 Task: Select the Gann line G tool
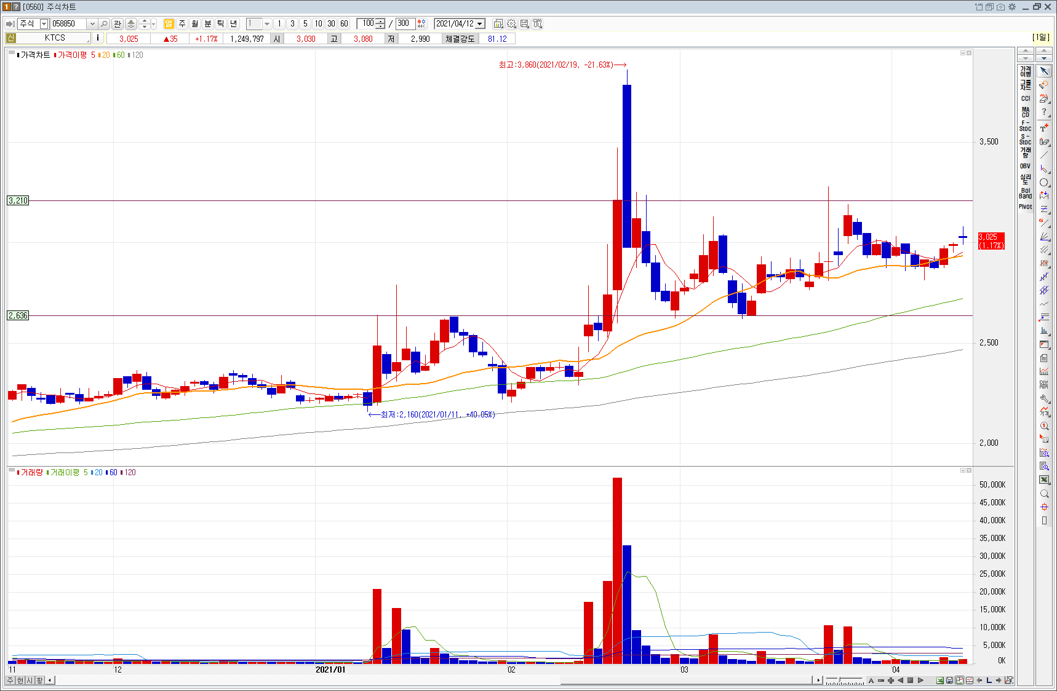coord(1044,223)
